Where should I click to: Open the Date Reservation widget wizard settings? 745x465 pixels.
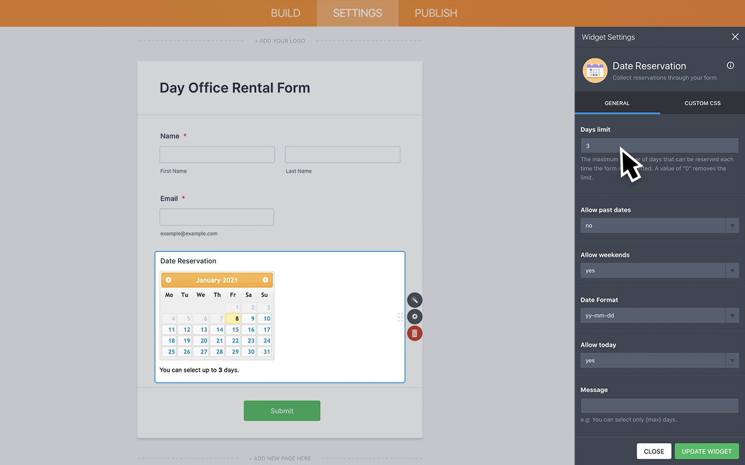point(414,299)
